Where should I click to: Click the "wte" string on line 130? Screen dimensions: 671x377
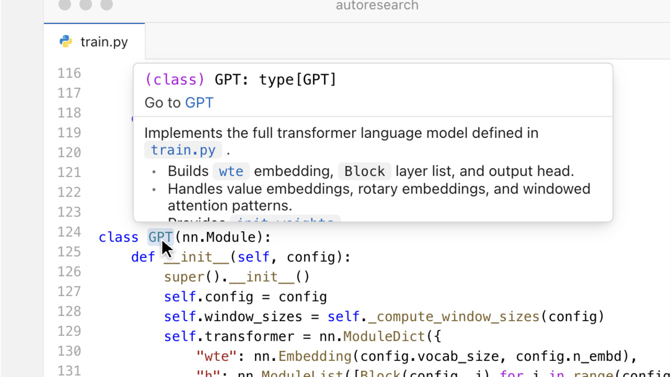(x=217, y=356)
